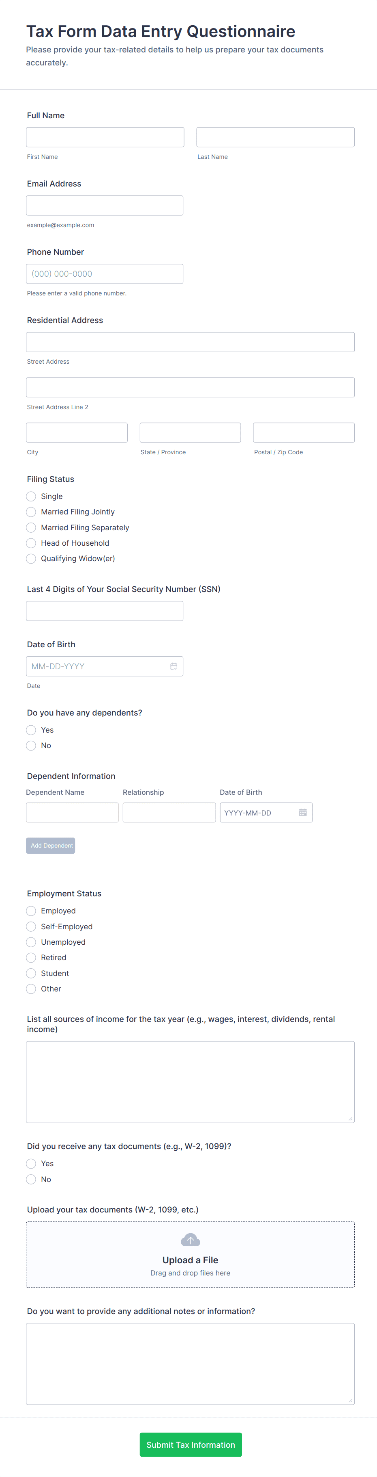Select Head of Household radio button
377x1477 pixels.
click(32, 543)
